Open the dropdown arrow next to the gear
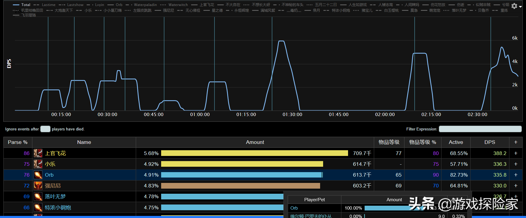 tap(520, 7)
